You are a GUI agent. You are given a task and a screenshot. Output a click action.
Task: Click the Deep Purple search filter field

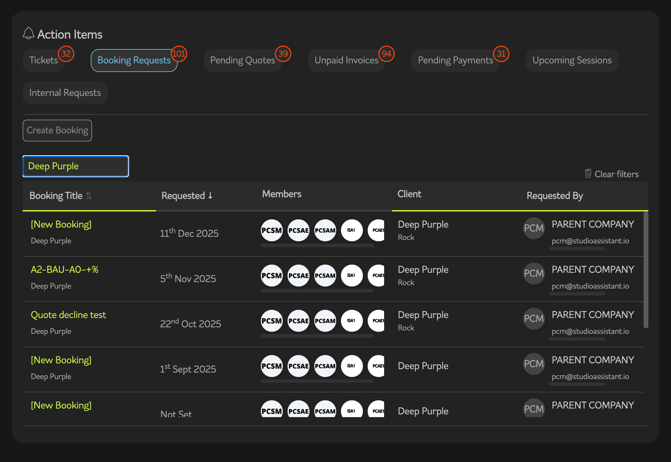(x=76, y=166)
